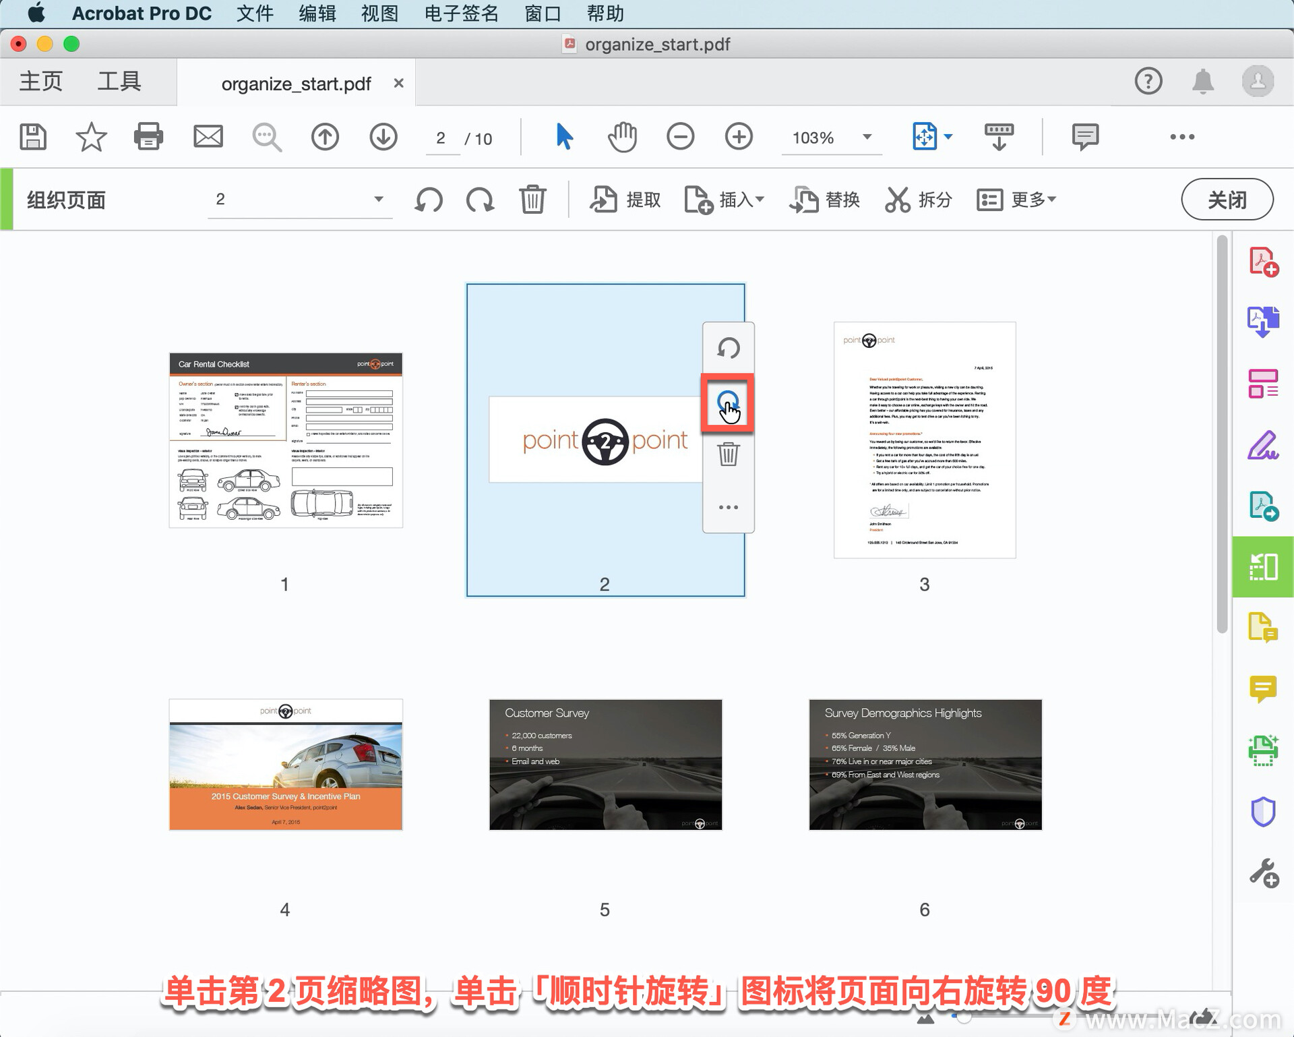Open the 视图 menu in menu bar

click(x=379, y=13)
